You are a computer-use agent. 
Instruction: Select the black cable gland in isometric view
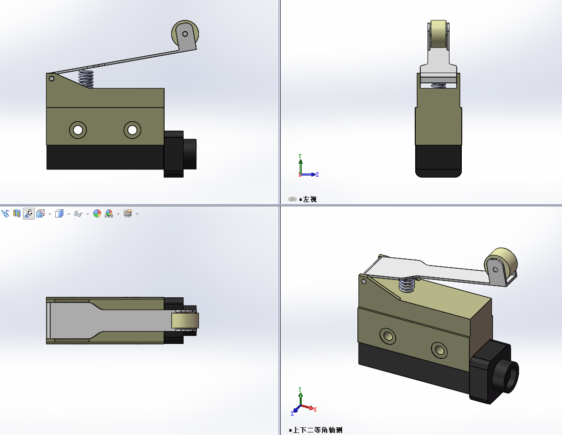(494, 373)
